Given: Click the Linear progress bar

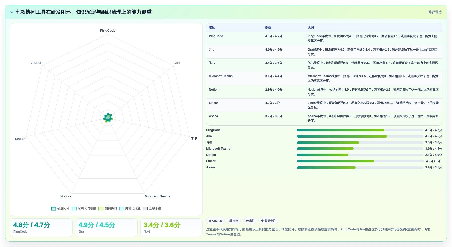Looking at the screenshot, I should coord(361,161).
